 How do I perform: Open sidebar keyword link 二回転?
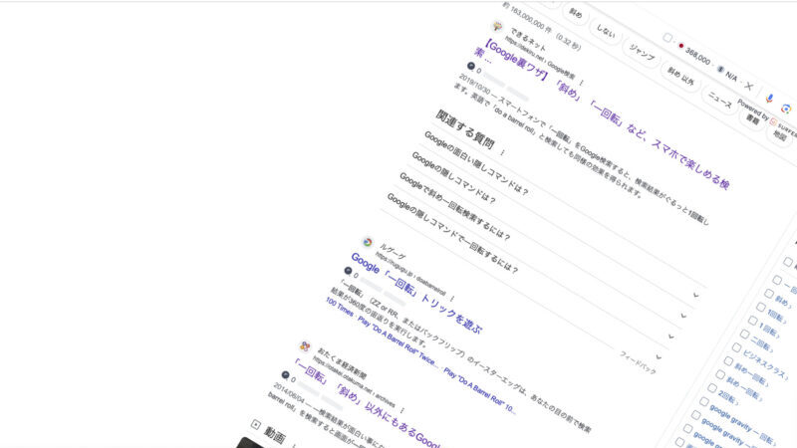(x=761, y=343)
